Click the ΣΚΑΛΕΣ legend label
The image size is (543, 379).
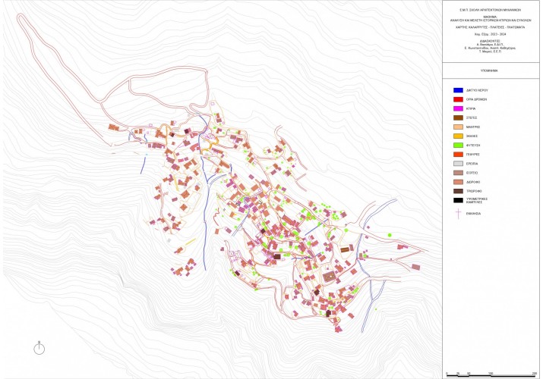coord(472,136)
